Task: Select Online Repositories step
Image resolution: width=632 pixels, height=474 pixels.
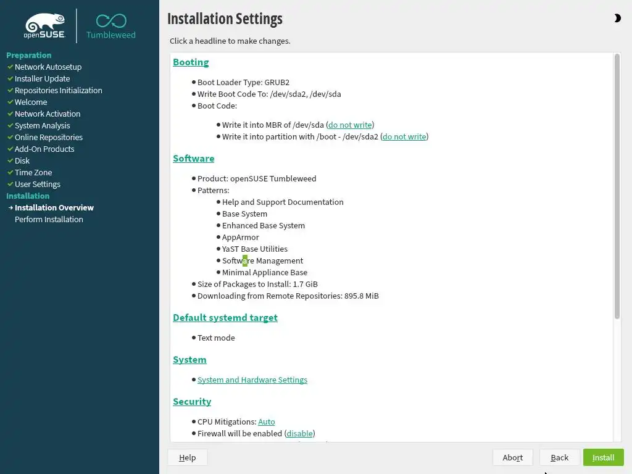Action: click(x=48, y=137)
